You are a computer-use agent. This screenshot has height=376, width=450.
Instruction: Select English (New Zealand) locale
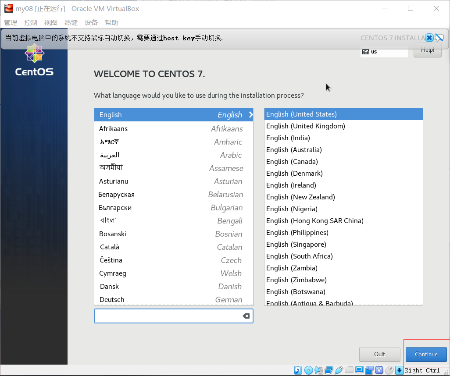(343, 197)
